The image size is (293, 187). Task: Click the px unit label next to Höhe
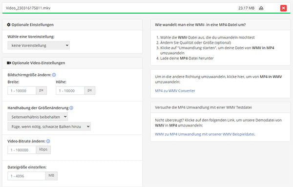(x=90, y=90)
